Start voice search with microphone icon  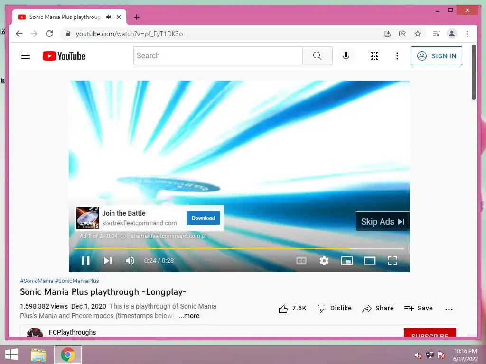tap(346, 56)
